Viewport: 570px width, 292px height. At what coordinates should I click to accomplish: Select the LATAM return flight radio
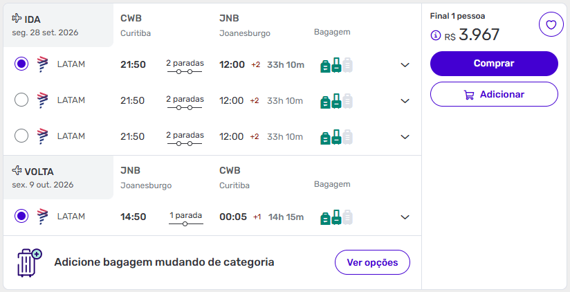coord(21,217)
